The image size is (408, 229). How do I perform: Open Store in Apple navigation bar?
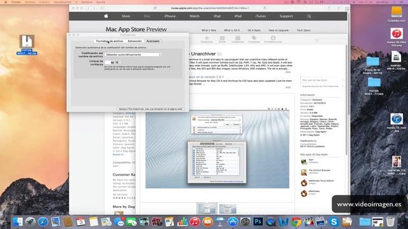click(x=126, y=16)
